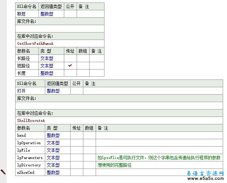Toggle the 传址 cell for 长度
The image size is (227, 183).
(70, 73)
